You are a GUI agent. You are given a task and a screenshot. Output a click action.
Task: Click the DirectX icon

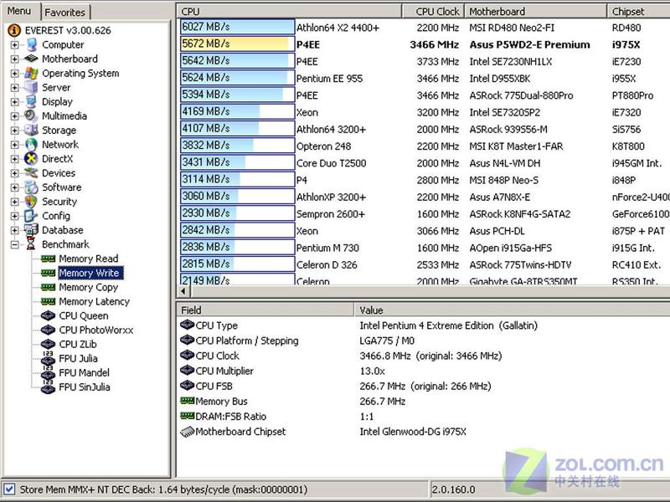[x=31, y=158]
